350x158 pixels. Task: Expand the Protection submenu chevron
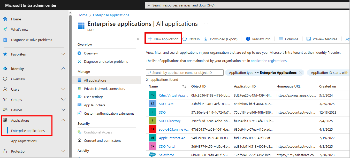[x=63, y=151]
